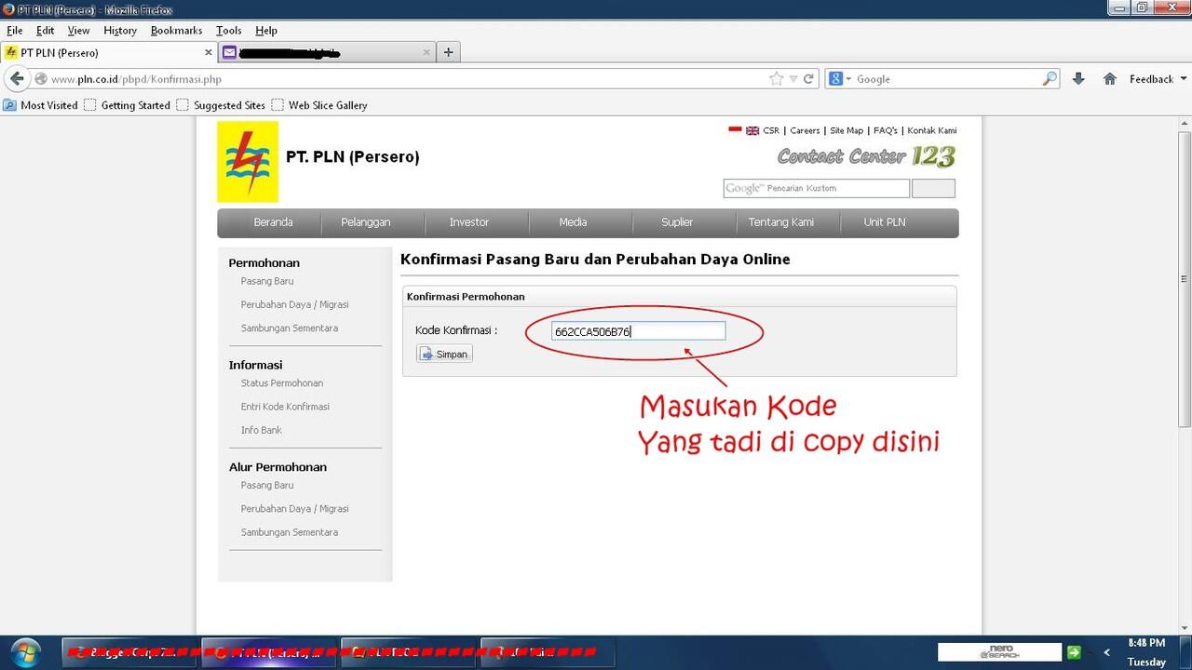Open the Unit PLN navigation item
The width and height of the screenshot is (1192, 670).
point(884,222)
